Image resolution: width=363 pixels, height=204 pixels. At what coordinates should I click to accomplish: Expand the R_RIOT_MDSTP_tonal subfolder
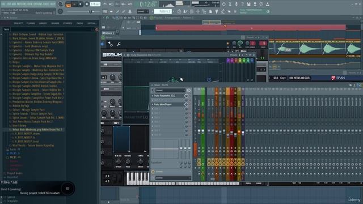tap(27, 141)
